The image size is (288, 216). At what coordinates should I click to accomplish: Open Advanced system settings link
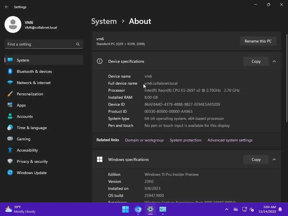(x=230, y=140)
